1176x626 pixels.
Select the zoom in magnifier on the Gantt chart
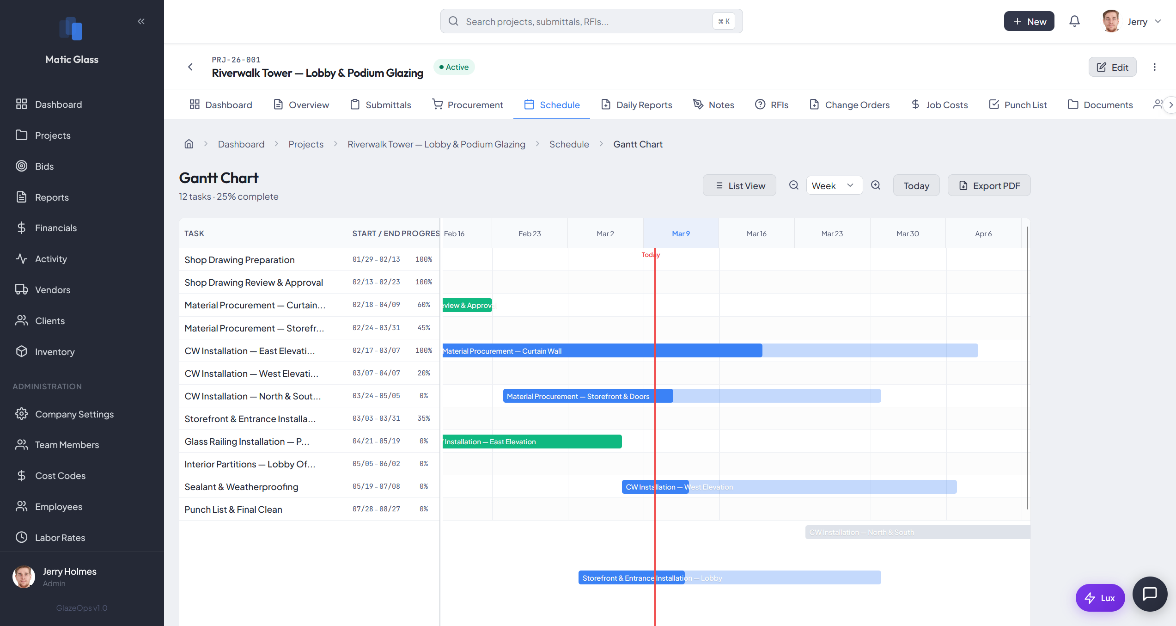point(876,185)
